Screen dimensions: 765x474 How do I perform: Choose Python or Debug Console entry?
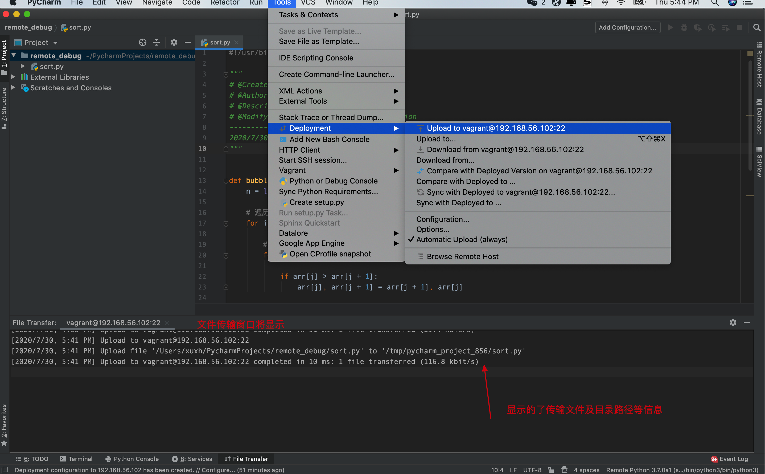pyautogui.click(x=336, y=181)
